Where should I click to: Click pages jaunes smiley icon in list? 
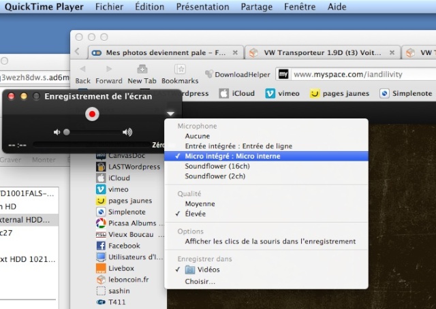(101, 201)
